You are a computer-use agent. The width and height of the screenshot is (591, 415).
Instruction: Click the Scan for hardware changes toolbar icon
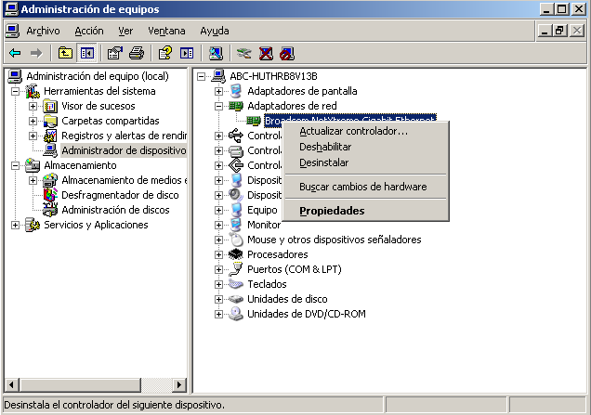(216, 53)
